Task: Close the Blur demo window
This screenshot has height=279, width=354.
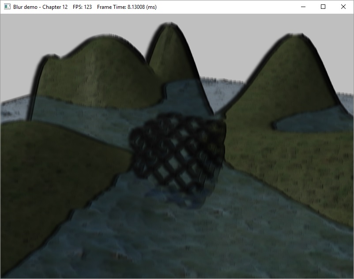Action: tap(343, 7)
